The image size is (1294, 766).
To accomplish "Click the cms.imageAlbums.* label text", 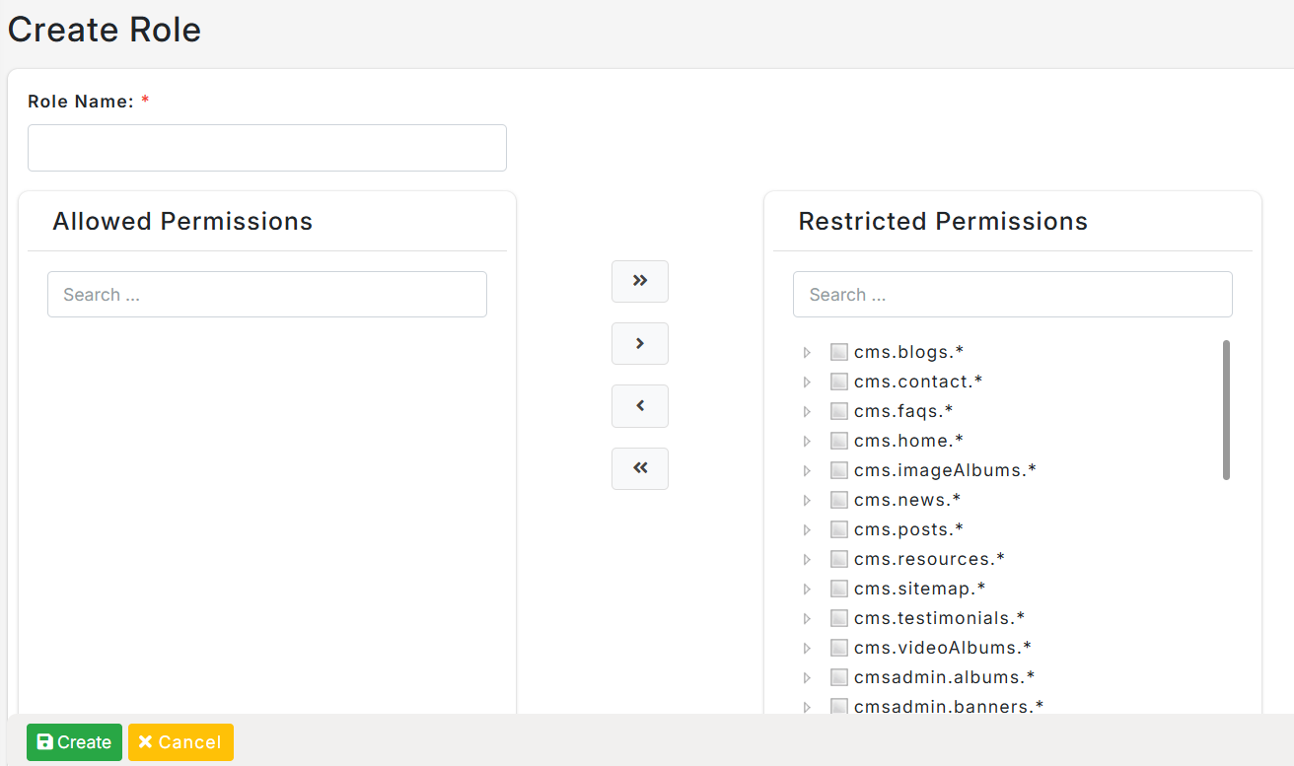I will pos(945,470).
